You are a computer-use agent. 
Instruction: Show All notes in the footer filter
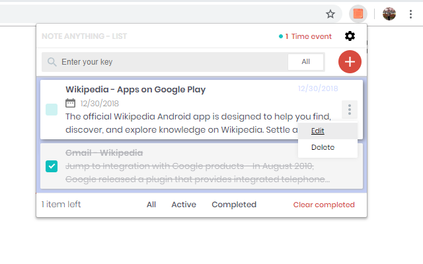coord(151,205)
